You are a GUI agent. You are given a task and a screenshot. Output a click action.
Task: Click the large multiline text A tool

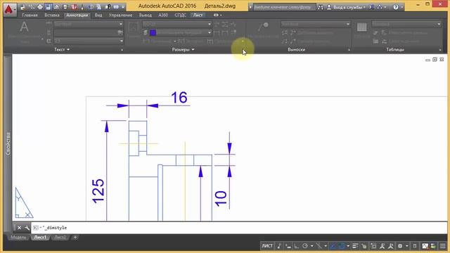point(25,27)
